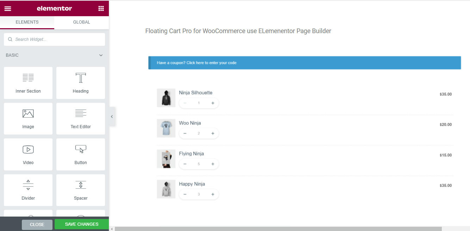Click the Happy Ninja product name
This screenshot has width=470, height=231.
click(192, 184)
